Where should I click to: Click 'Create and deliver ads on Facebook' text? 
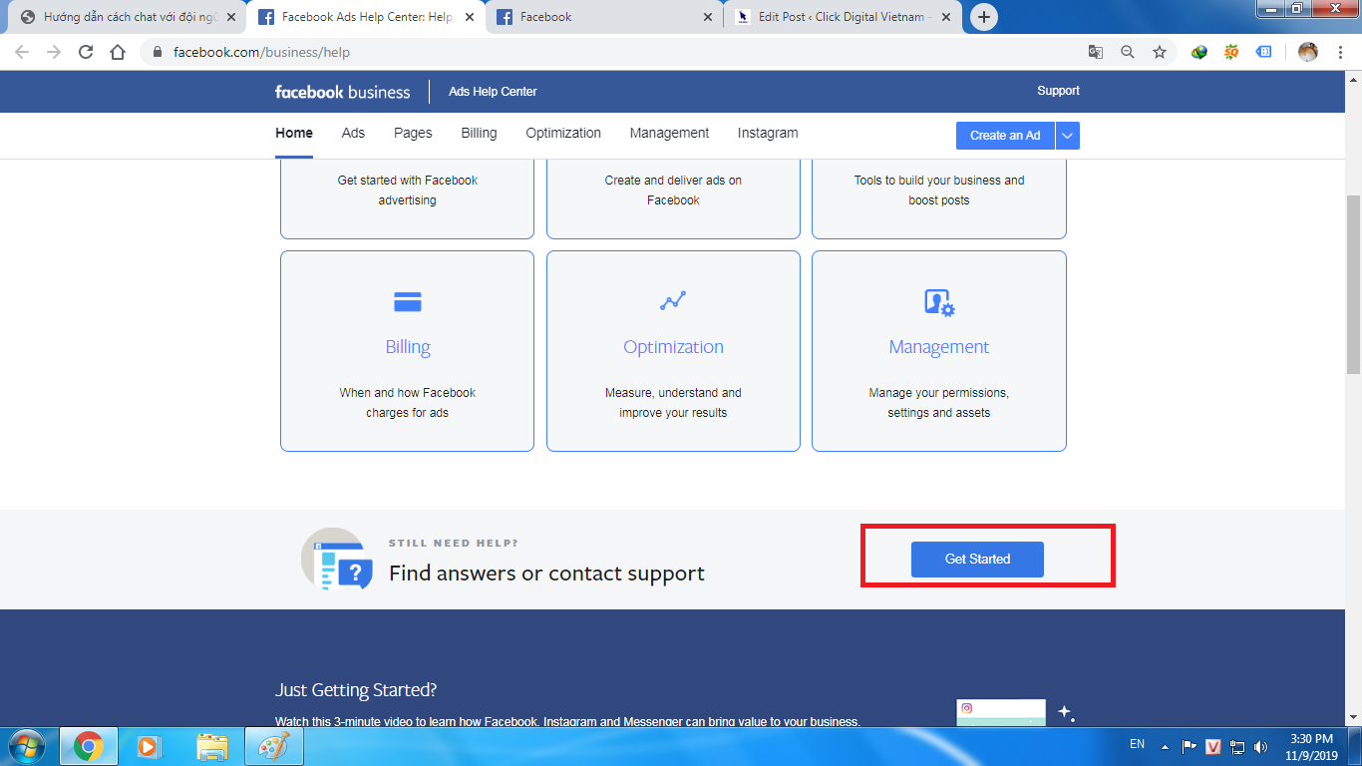(x=673, y=191)
